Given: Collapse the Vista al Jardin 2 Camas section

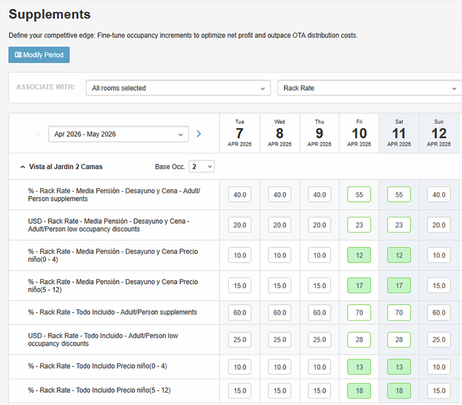Looking at the screenshot, I should pos(22,166).
